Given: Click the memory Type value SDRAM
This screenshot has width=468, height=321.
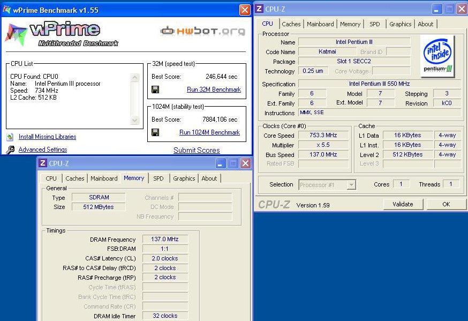Looking at the screenshot, I should pos(99,197).
